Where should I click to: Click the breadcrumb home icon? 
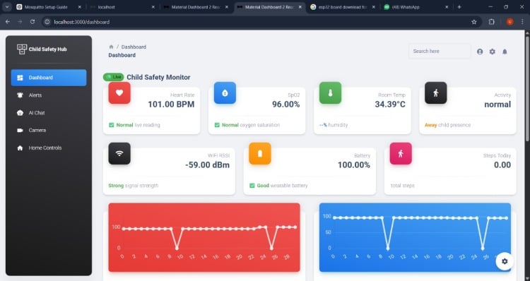click(111, 47)
